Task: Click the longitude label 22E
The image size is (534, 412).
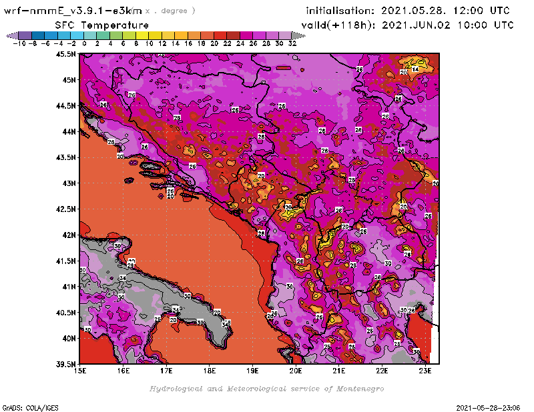Action: click(x=382, y=371)
